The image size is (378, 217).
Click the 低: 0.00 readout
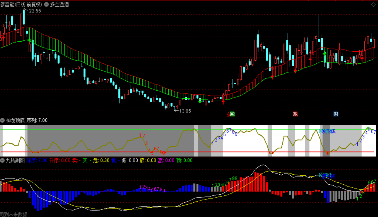pos(130,161)
